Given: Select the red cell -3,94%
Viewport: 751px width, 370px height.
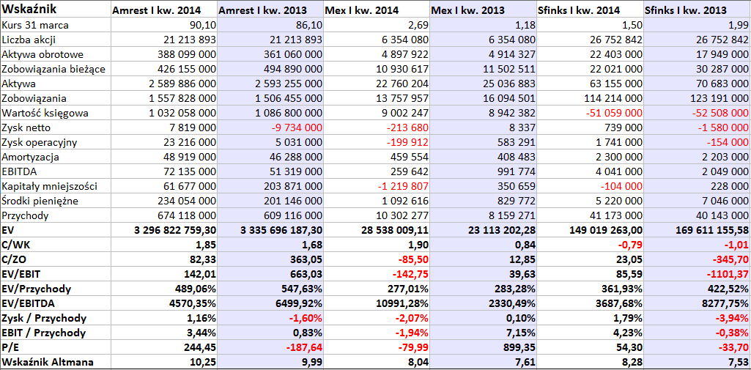Looking at the screenshot, I should [698, 318].
